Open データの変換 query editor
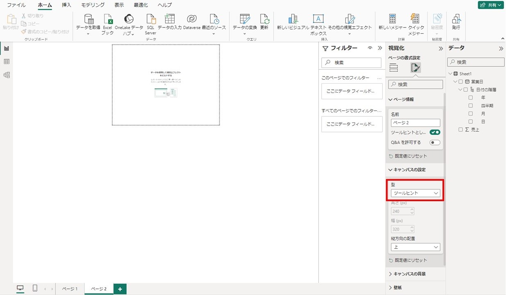This screenshot has height=295, width=506. (245, 20)
